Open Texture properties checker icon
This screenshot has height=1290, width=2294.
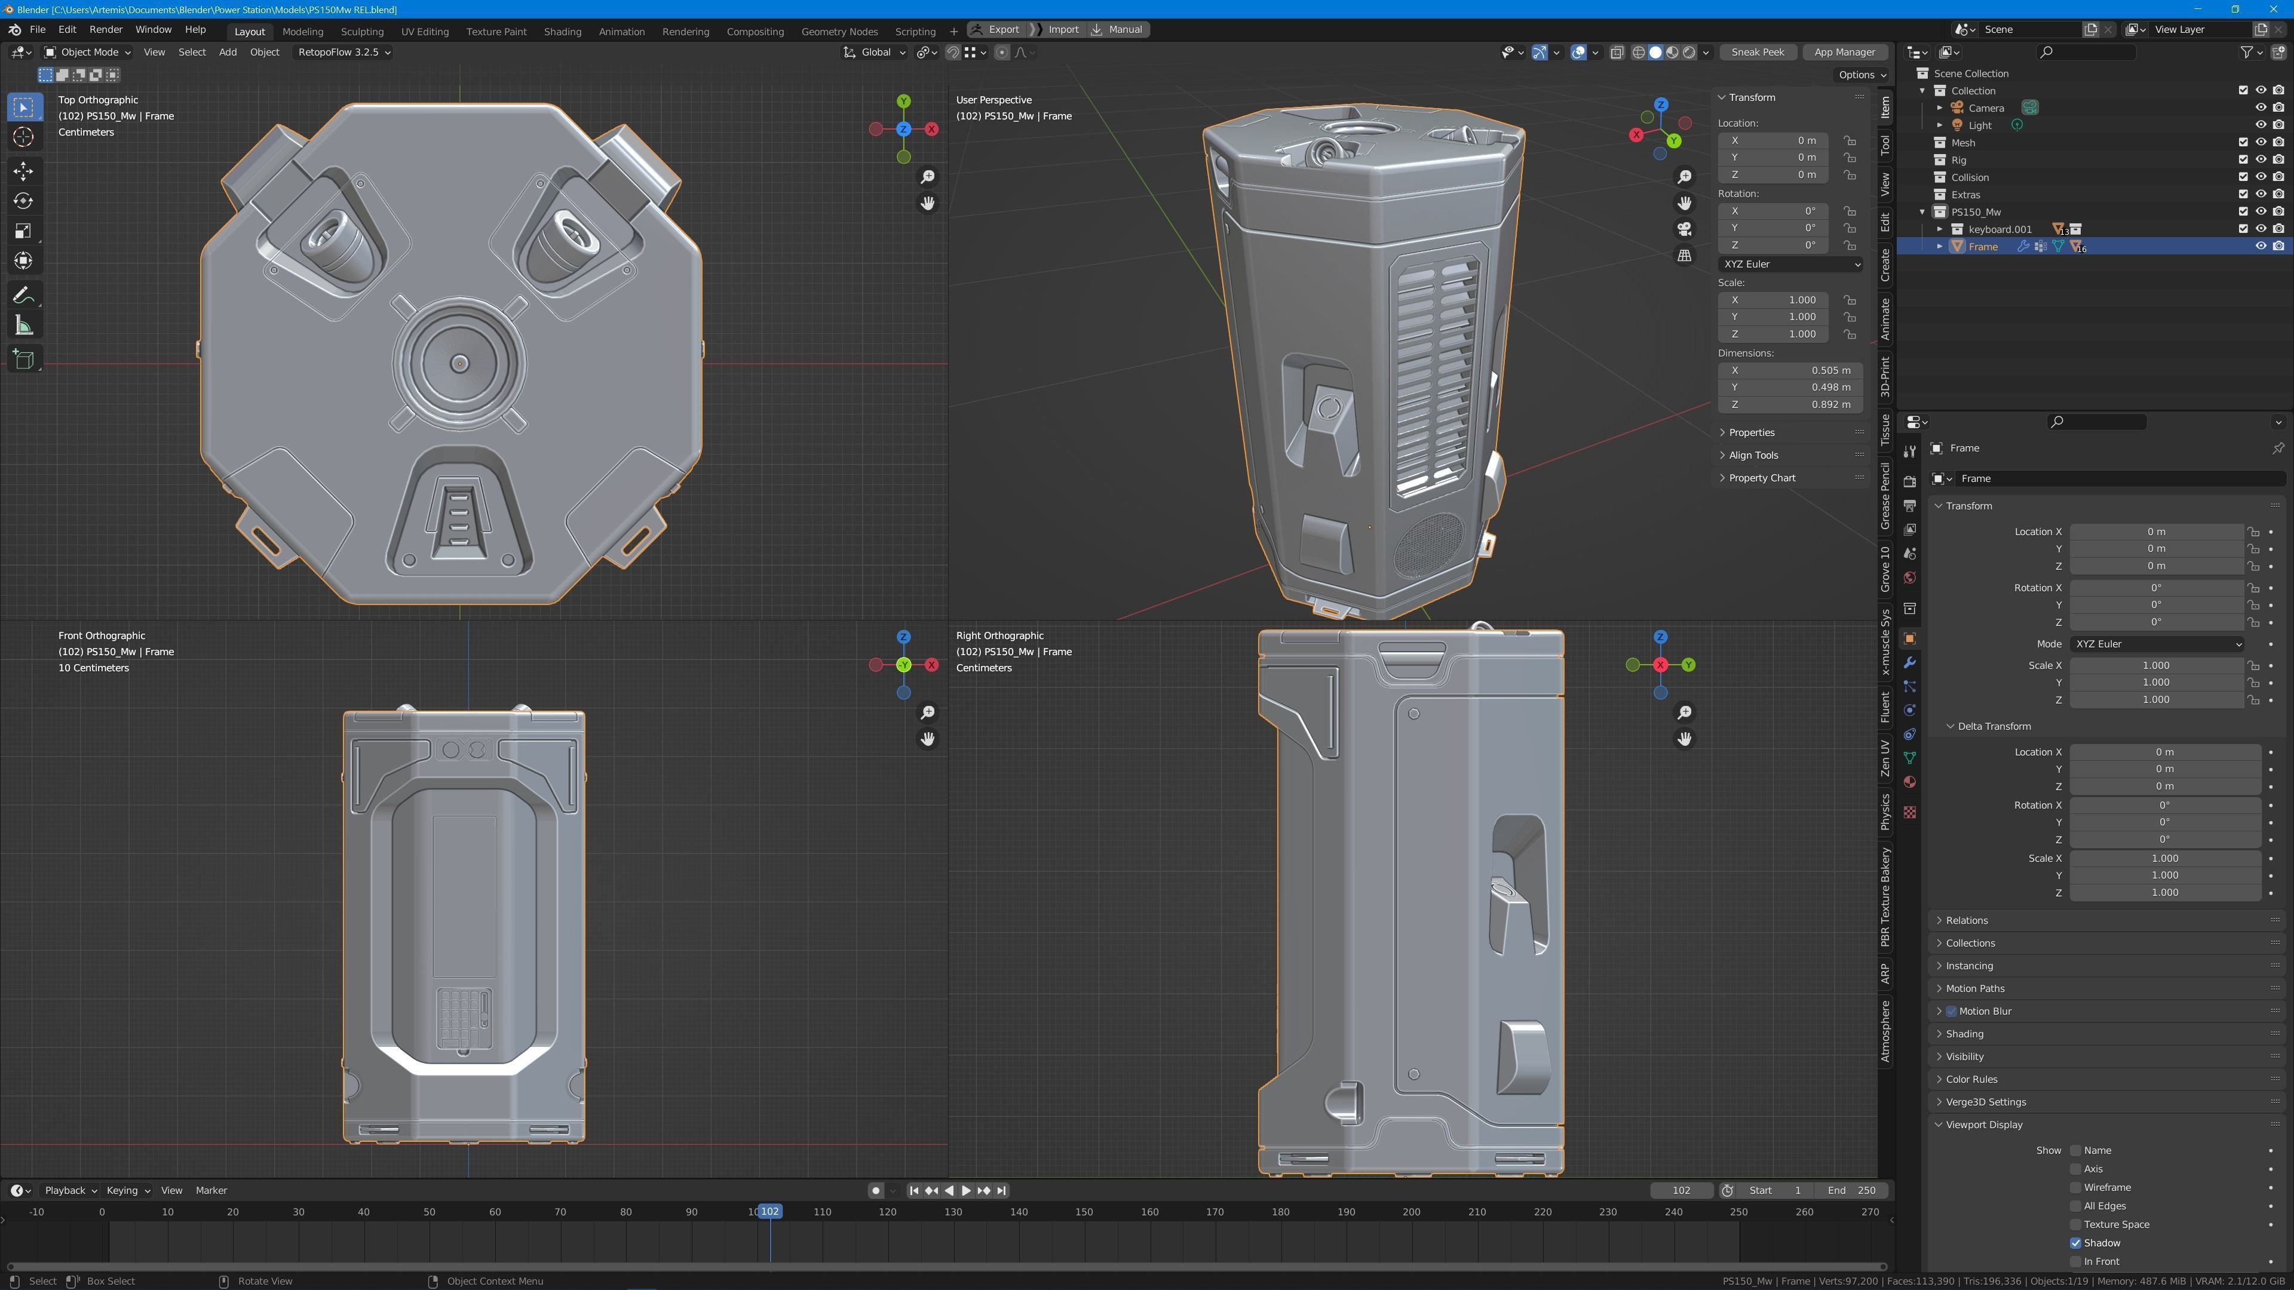tap(1909, 812)
